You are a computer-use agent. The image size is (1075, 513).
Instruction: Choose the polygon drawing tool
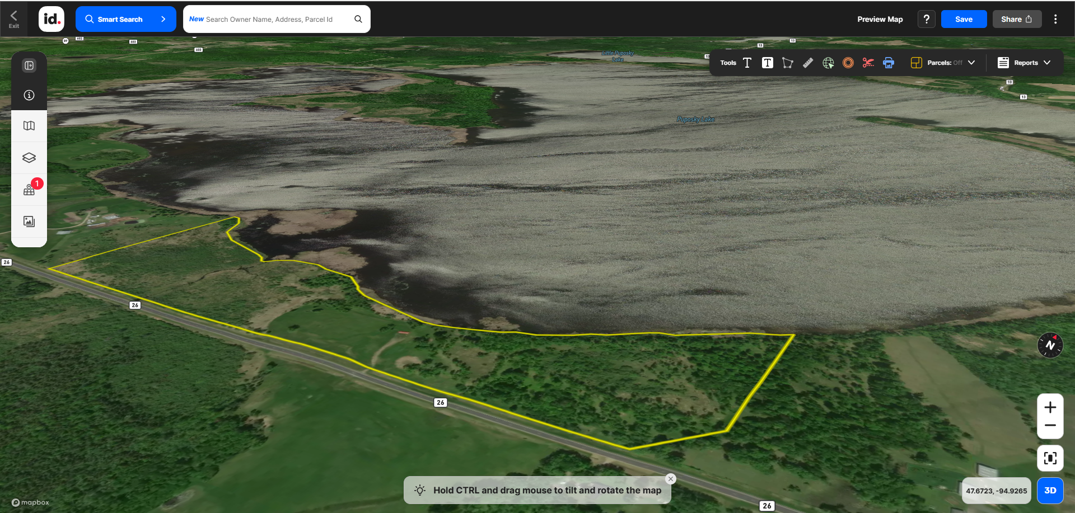(x=787, y=63)
